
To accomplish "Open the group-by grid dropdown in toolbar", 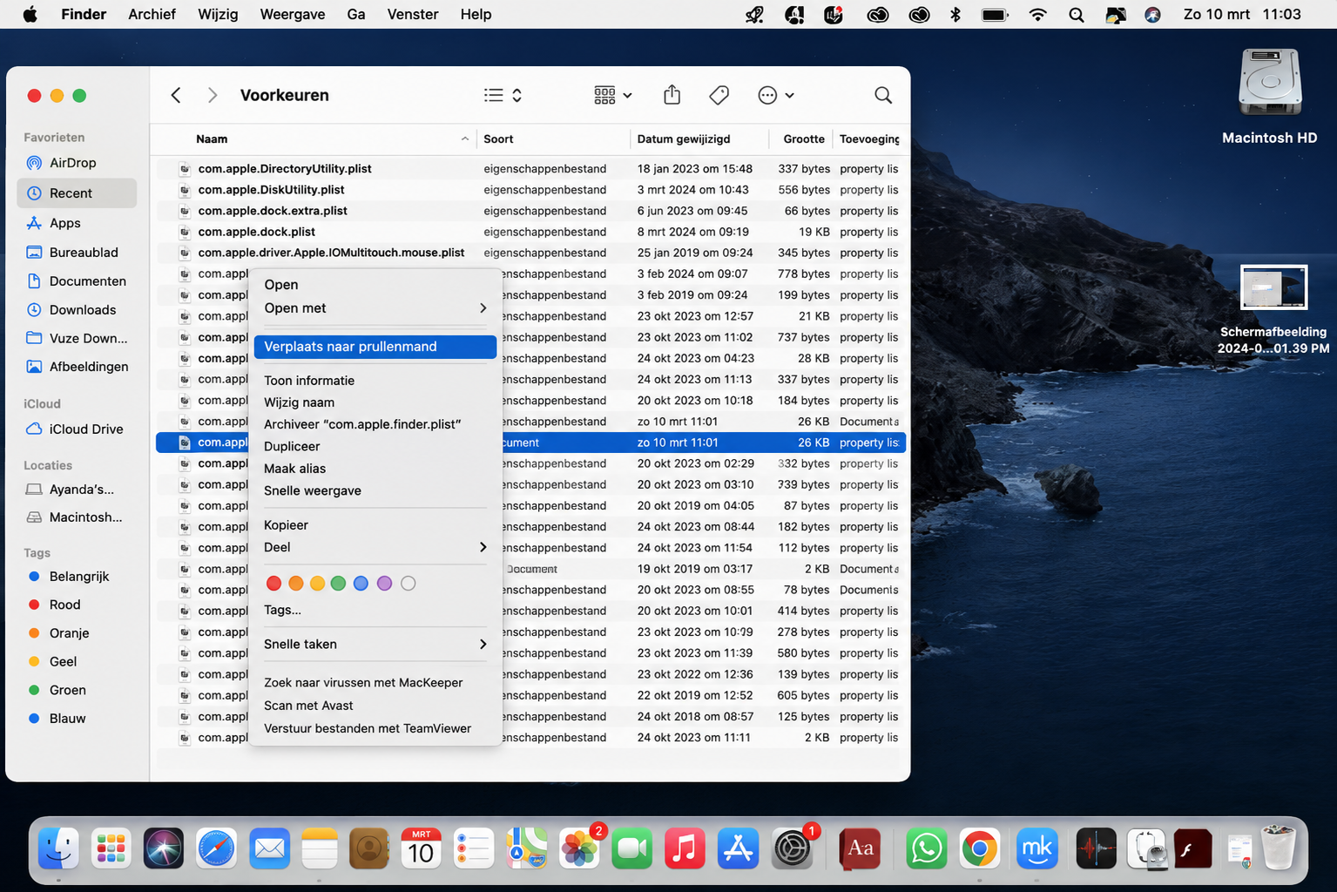I will (613, 95).
